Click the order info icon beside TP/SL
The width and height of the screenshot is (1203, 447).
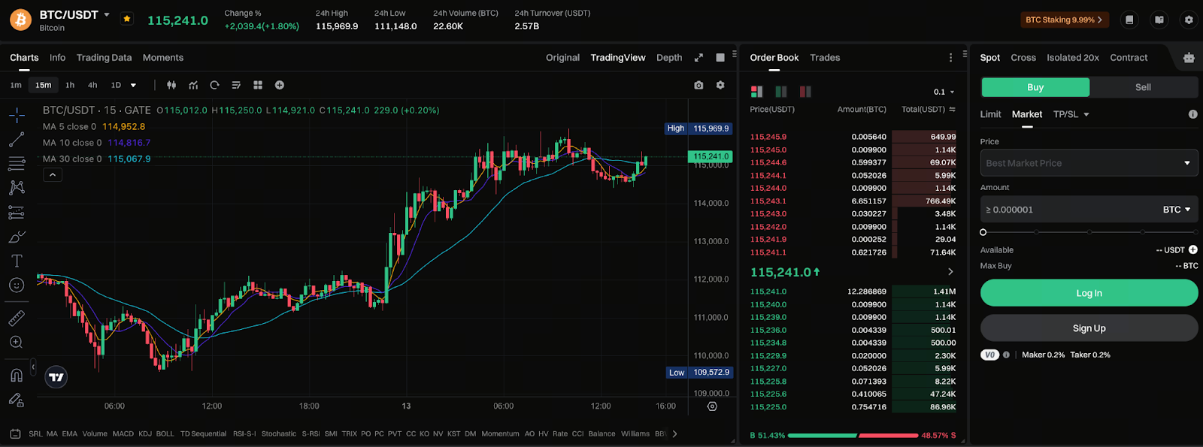pos(1192,114)
